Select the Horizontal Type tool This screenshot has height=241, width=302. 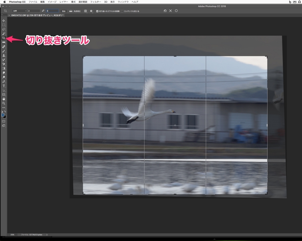4,86
